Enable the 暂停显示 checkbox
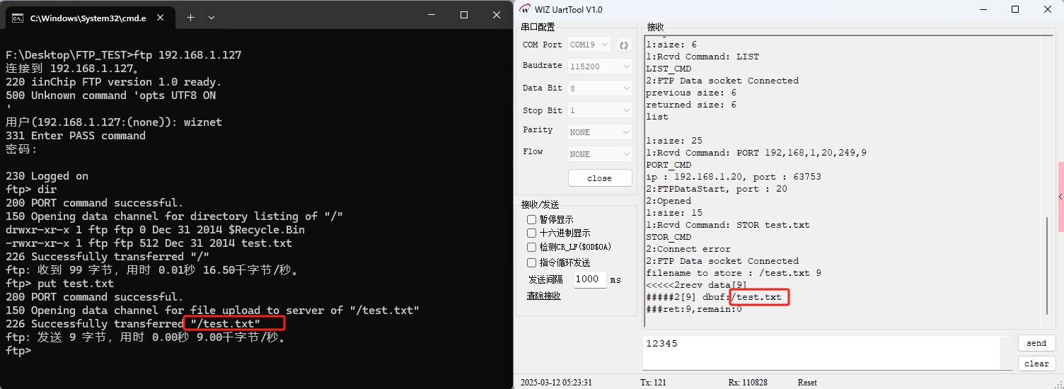This screenshot has width=1064, height=389. 532,220
